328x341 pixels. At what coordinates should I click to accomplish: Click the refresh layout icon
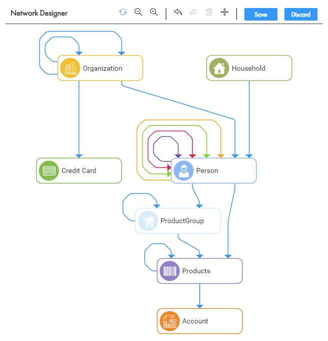pyautogui.click(x=123, y=12)
